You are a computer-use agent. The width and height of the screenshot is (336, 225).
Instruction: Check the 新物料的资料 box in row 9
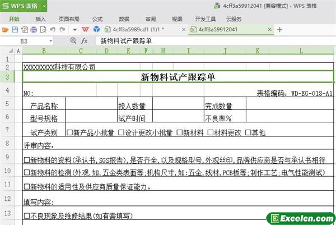click(27, 160)
